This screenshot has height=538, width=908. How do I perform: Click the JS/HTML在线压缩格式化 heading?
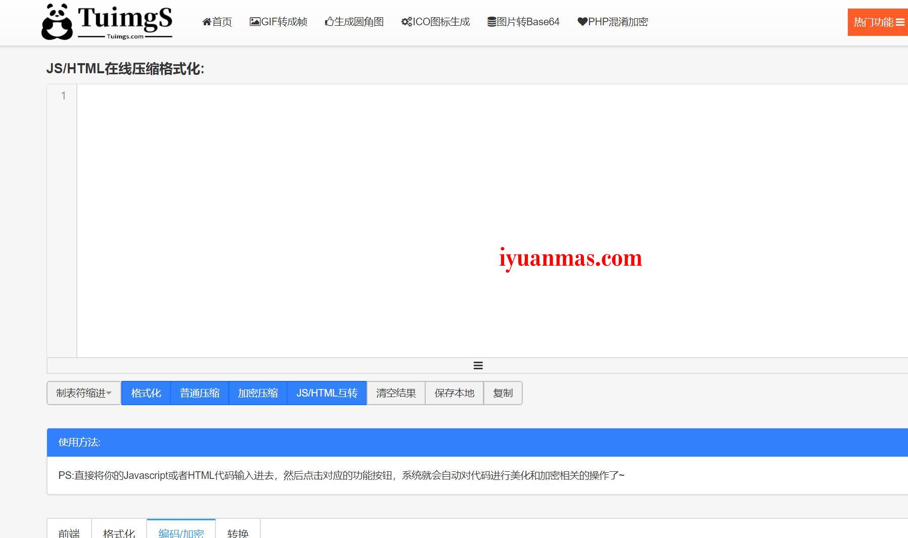(125, 69)
